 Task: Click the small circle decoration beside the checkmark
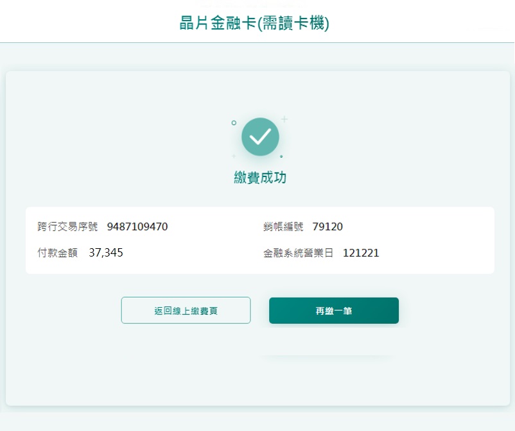234,123
